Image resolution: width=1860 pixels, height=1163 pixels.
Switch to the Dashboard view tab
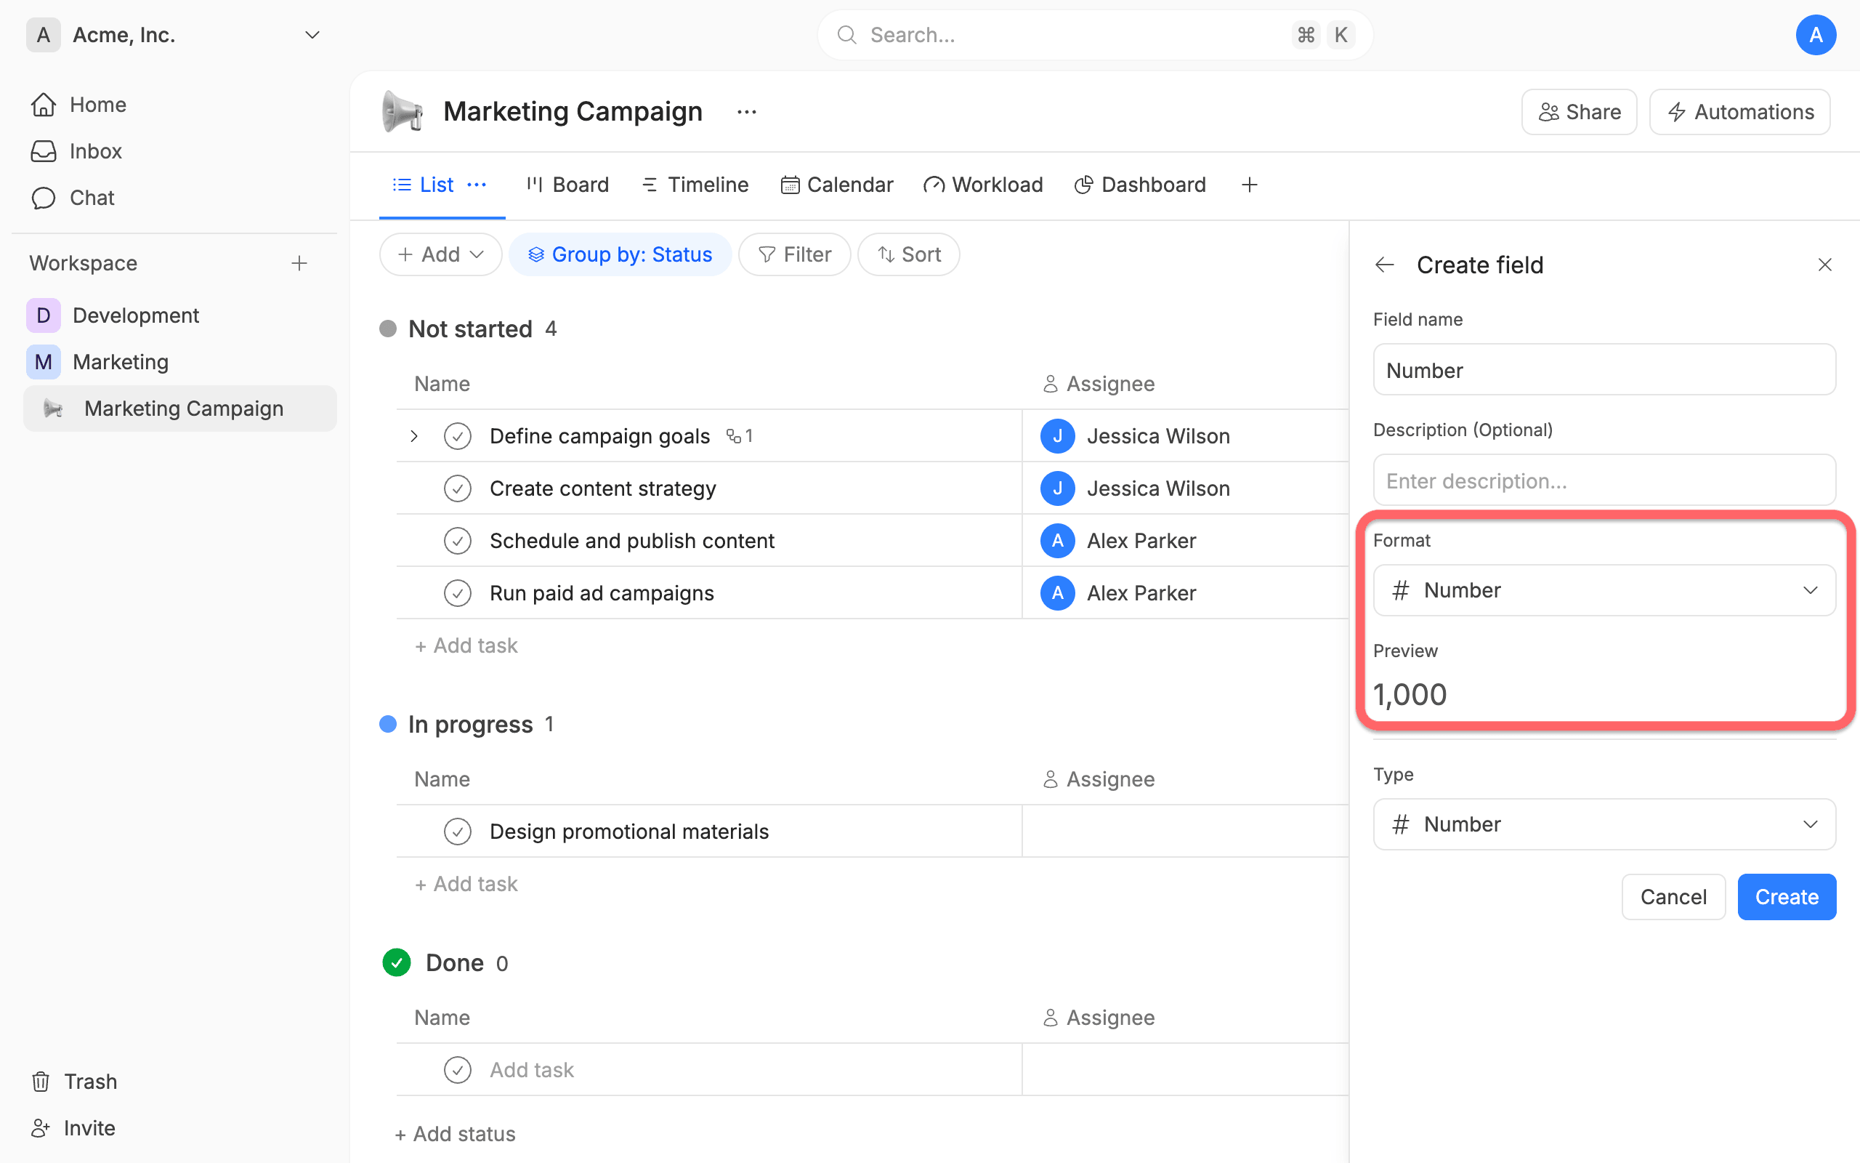click(1141, 185)
